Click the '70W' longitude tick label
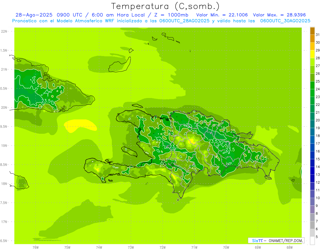The image size is (325, 251). pyautogui.click(x=226, y=247)
